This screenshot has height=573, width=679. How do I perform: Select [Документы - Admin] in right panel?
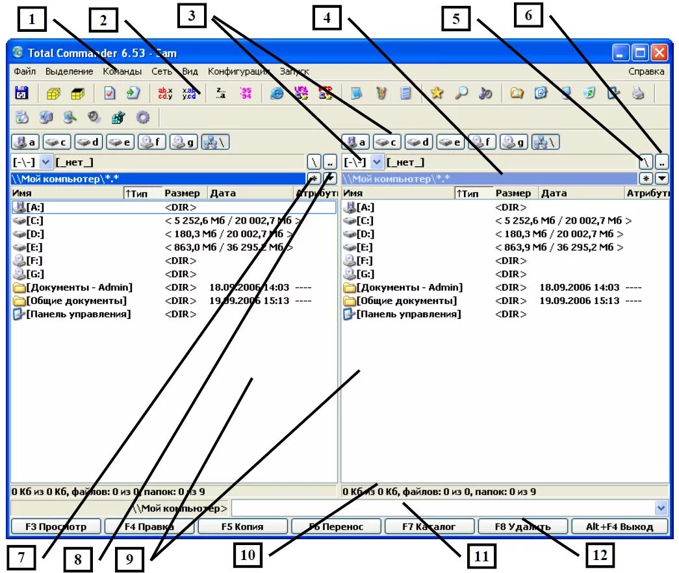pos(504,288)
